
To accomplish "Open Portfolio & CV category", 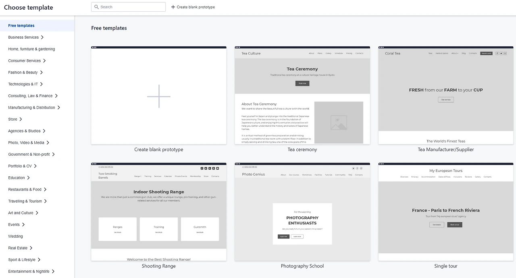I will click(x=20, y=166).
